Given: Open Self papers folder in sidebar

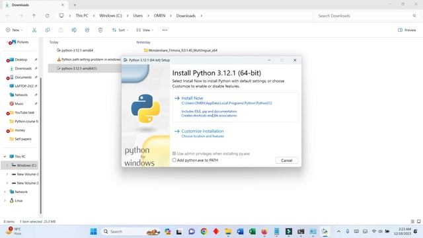Looking at the screenshot, I should [23, 139].
